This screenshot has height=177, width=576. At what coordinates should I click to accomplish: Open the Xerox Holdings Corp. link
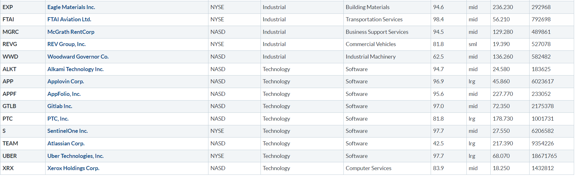[x=73, y=168]
